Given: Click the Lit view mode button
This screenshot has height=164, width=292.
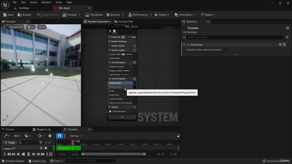Looking at the screenshot, I should pos(31,27).
